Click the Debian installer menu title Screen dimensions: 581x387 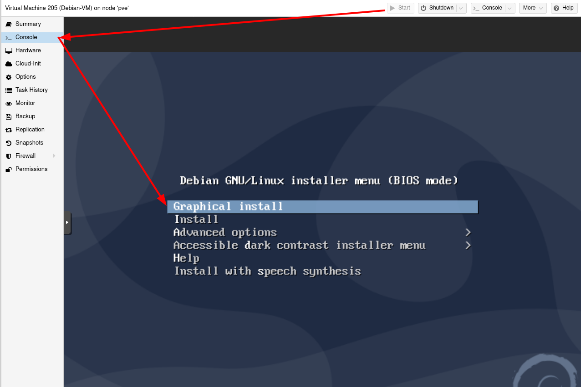click(319, 181)
